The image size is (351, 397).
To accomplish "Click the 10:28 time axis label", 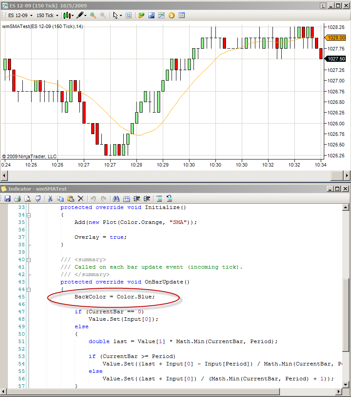I will pos(136,165).
